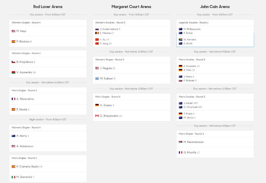Viewport: 266px width, 183px height.
Task: Click the Australian flag beside A. Barty
Action: tap(13, 136)
